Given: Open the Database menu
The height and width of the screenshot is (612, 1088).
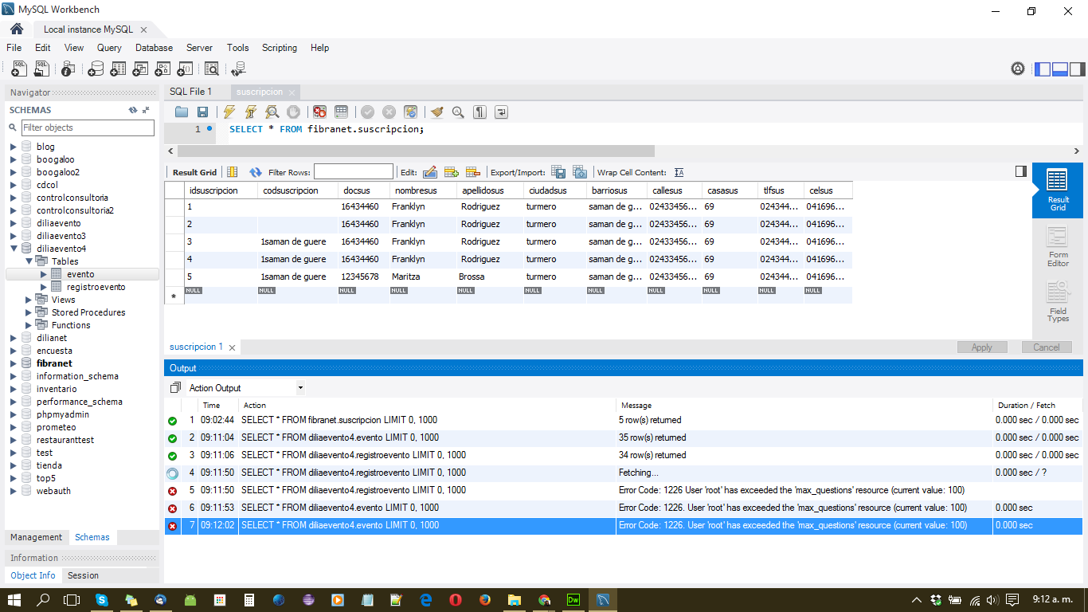Looking at the screenshot, I should pos(154,48).
